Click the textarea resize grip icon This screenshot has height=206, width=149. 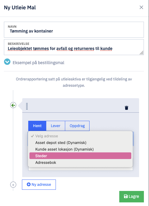point(141,53)
